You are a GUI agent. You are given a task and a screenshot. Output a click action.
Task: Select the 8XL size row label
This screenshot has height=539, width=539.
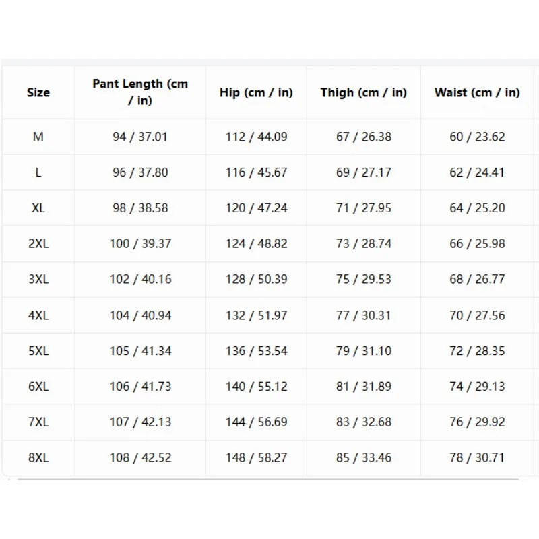38,457
